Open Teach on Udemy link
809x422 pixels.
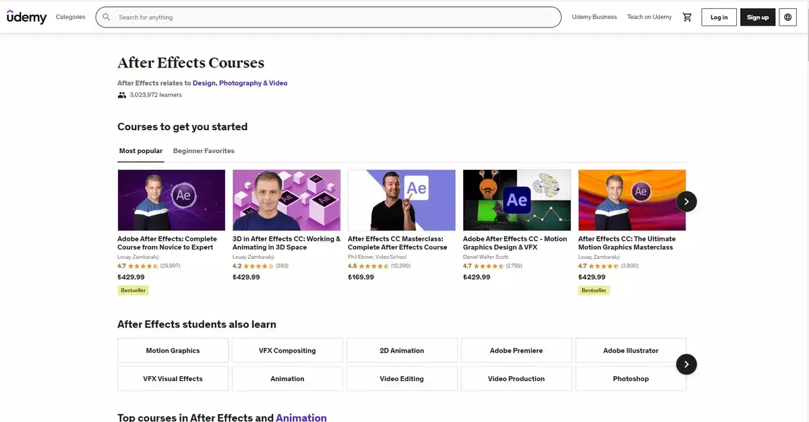[649, 17]
